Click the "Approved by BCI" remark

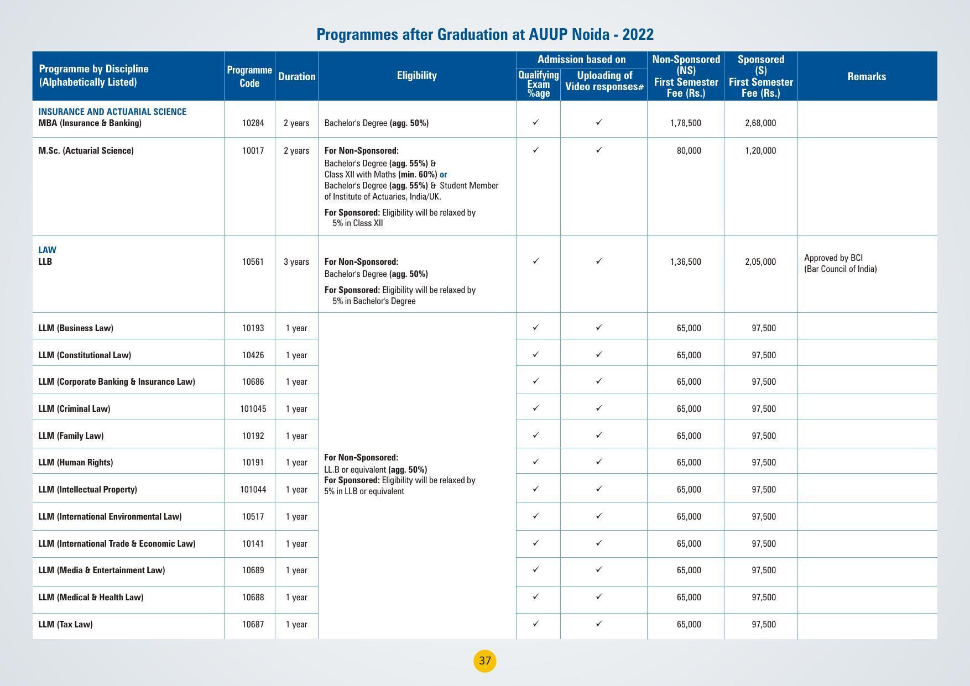point(833,258)
